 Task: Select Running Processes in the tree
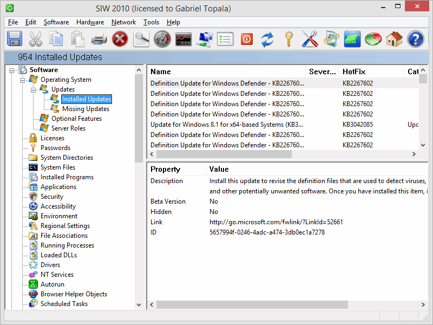[67, 245]
